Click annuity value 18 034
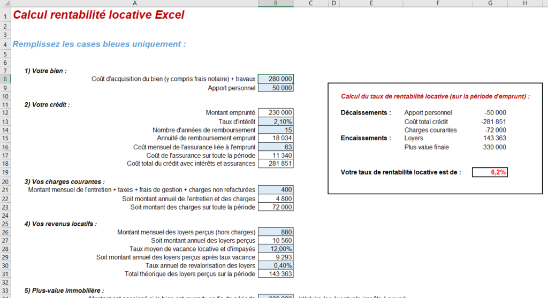The height and width of the screenshot is (298, 548). (276, 138)
